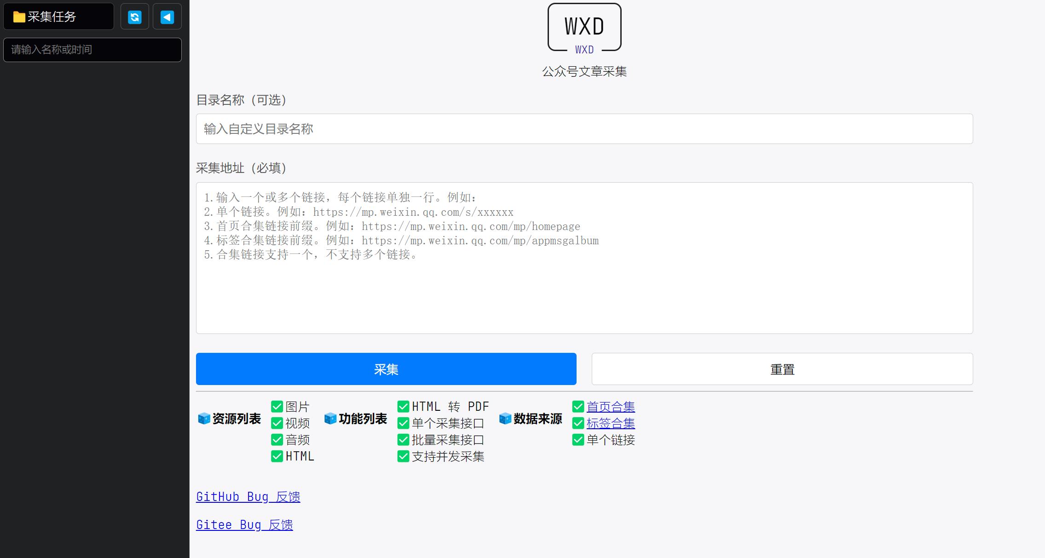Click the green checkmark next to 视频
1045x558 pixels.
[x=277, y=423]
